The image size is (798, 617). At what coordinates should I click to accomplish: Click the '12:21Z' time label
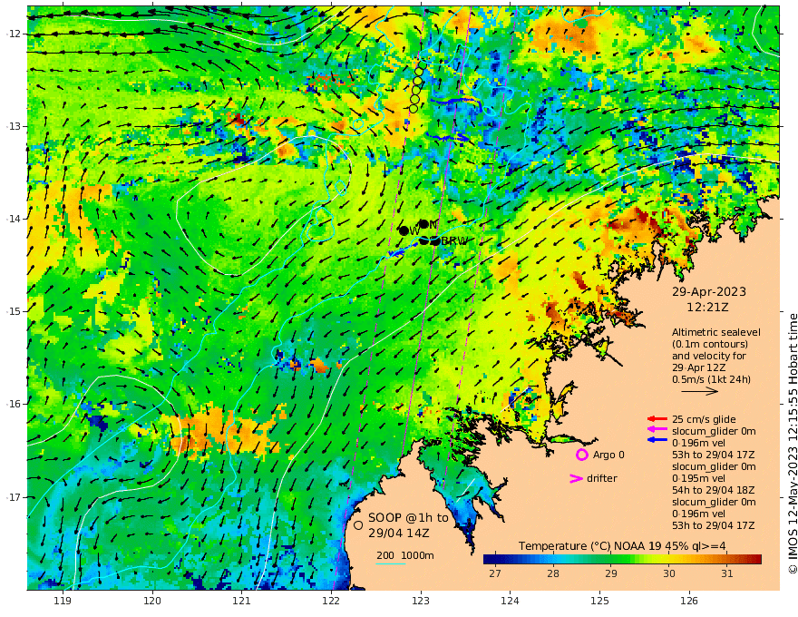click(x=707, y=308)
